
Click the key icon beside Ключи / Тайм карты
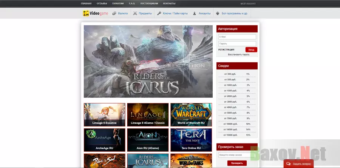[159, 14]
